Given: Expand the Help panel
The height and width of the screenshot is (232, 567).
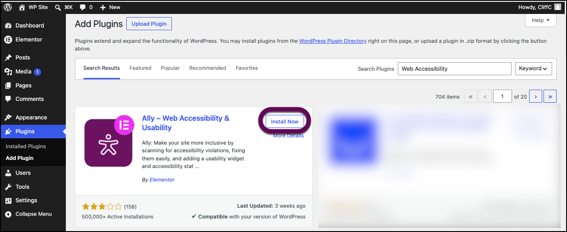Looking at the screenshot, I should tap(540, 20).
